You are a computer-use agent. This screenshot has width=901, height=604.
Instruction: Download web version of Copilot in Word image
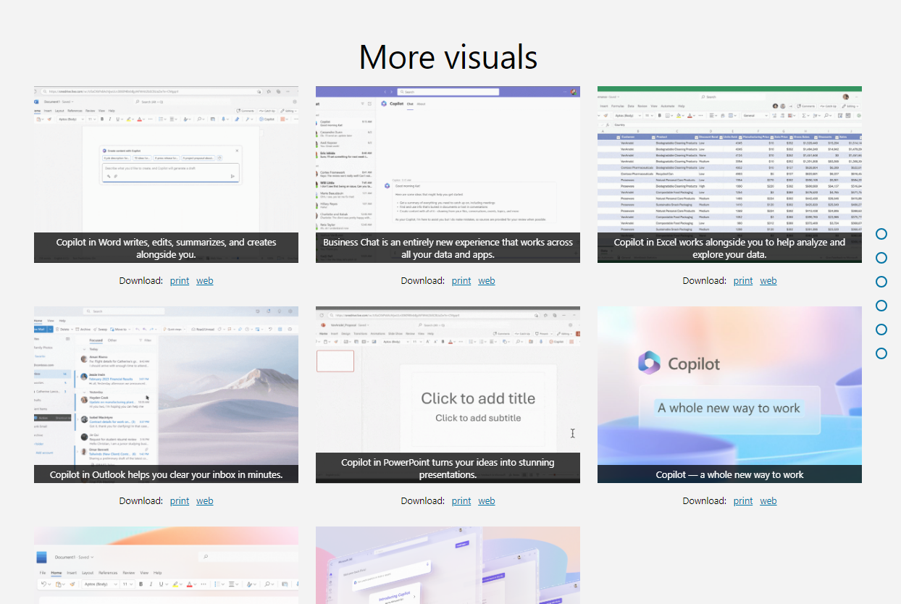pos(205,281)
